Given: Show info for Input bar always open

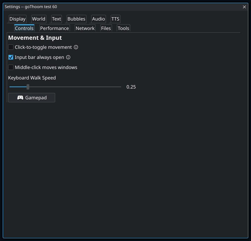Looking at the screenshot, I should pyautogui.click(x=68, y=57).
